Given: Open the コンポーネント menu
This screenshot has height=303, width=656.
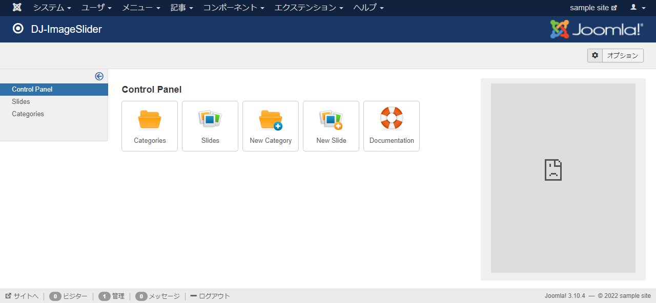Looking at the screenshot, I should [x=234, y=8].
